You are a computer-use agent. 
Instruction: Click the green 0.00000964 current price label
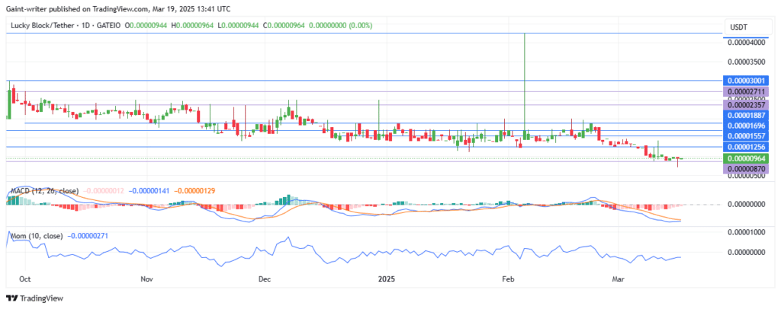(746, 159)
